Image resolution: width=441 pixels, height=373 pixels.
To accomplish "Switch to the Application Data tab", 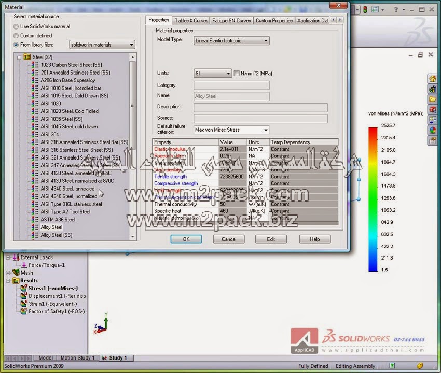I will [x=313, y=21].
